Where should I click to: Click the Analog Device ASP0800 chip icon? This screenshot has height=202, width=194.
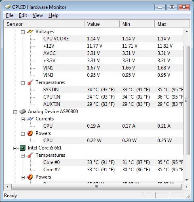[x=23, y=112]
